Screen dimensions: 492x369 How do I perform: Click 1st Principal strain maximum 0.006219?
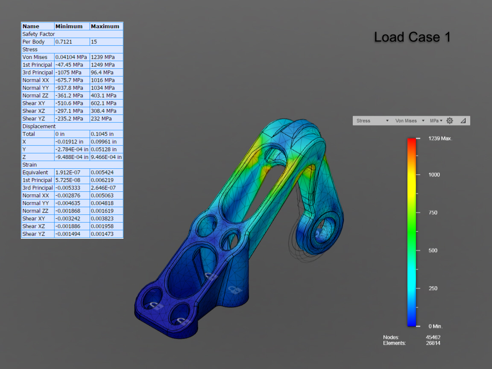tap(106, 180)
